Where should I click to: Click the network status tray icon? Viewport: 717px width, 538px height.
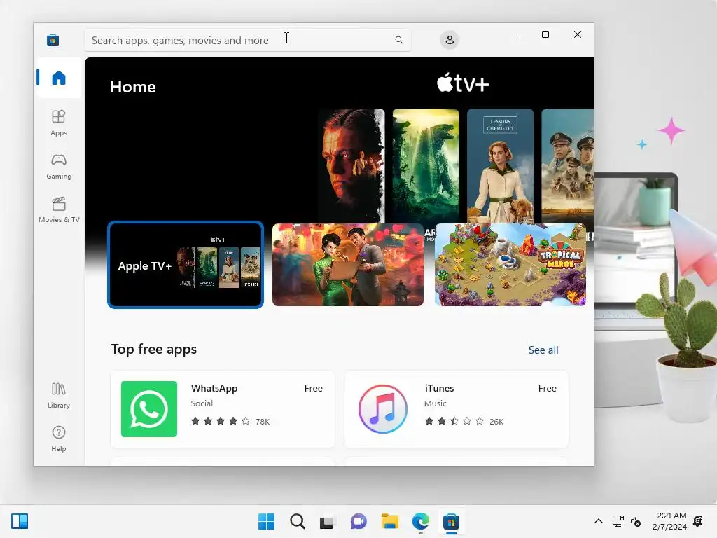pos(618,521)
